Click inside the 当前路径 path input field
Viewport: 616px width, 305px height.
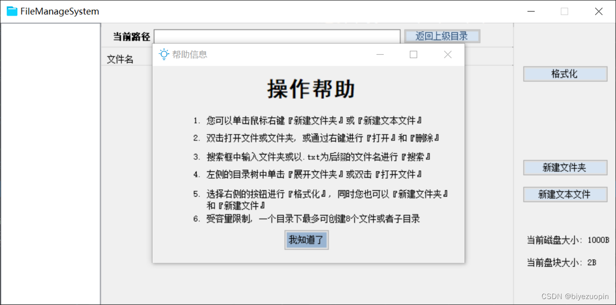coord(277,36)
